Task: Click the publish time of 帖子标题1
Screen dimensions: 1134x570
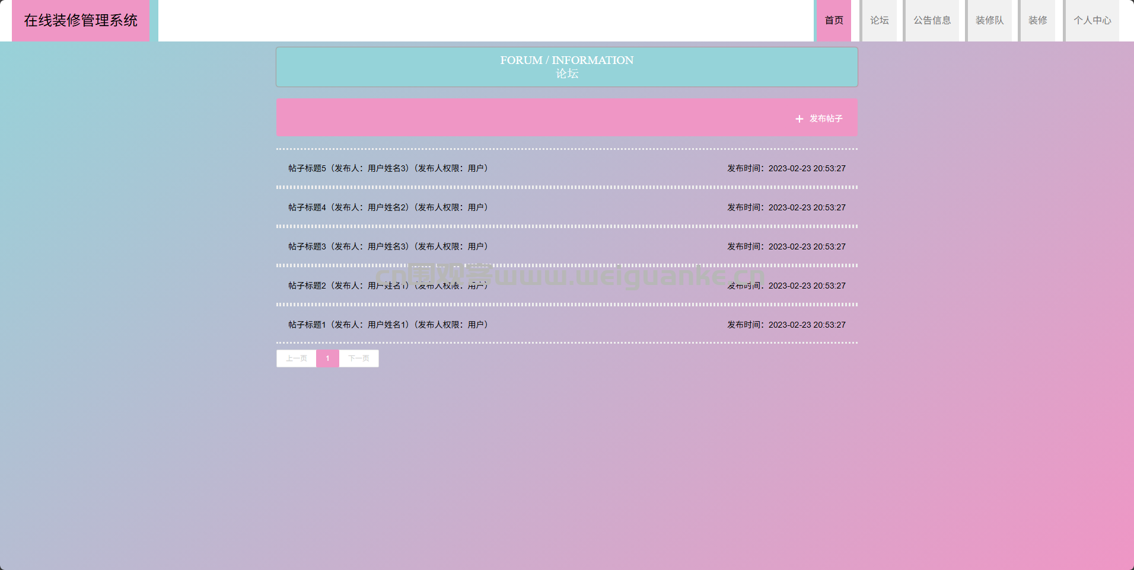Action: tap(786, 325)
